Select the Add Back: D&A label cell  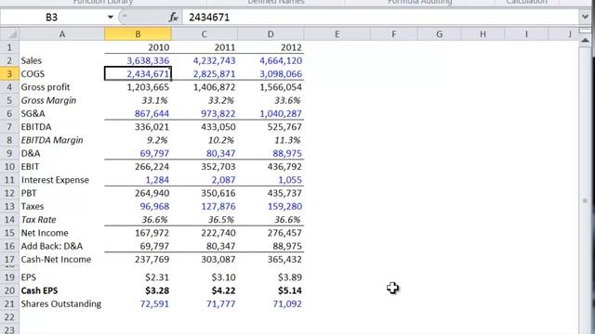pos(62,246)
